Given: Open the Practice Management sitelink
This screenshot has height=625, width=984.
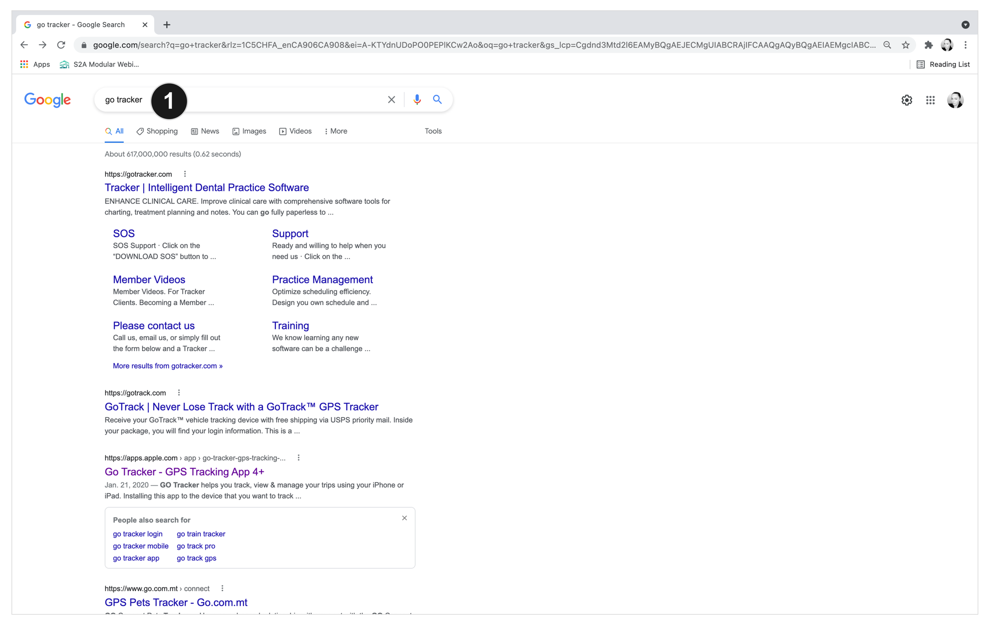Looking at the screenshot, I should pos(322,279).
